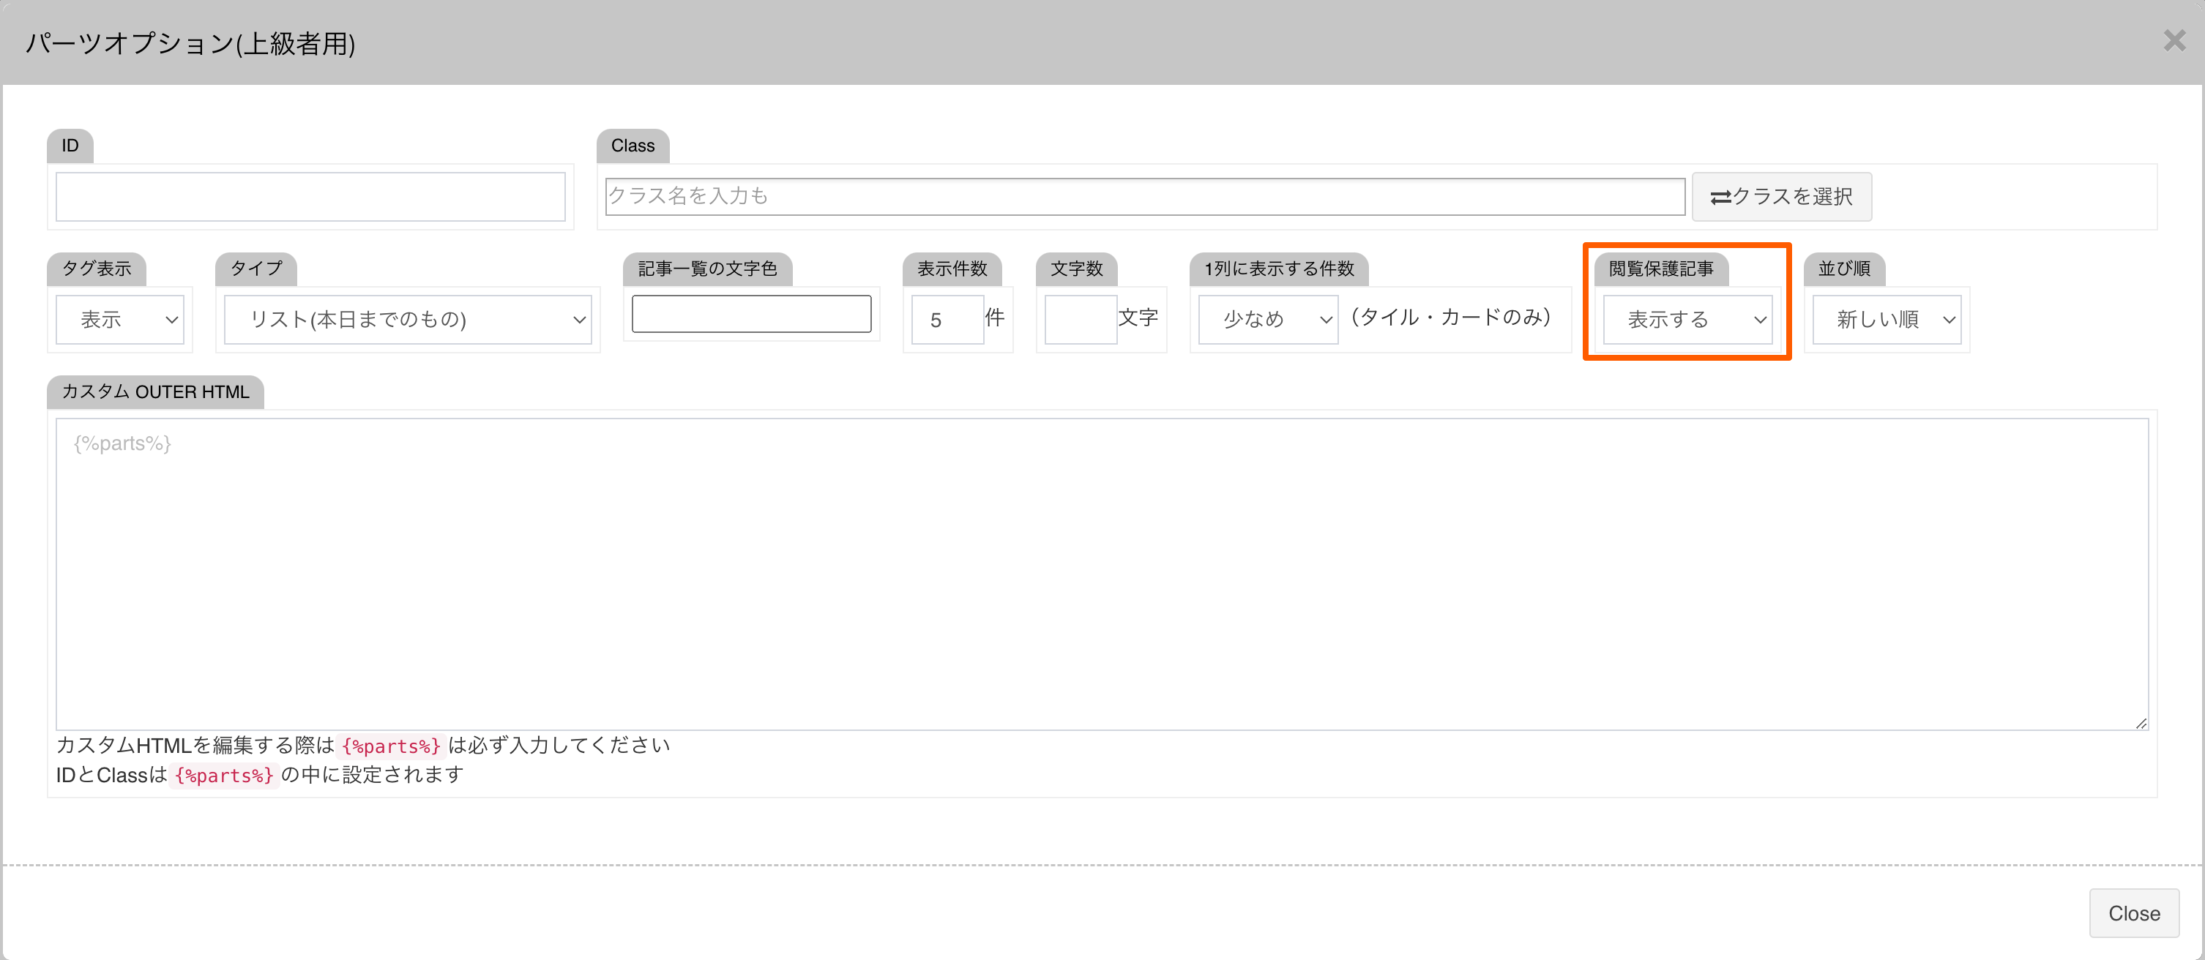Click the パーツオプション(上級者用) dialog title
Image resolution: width=2205 pixels, height=960 pixels.
click(x=191, y=42)
